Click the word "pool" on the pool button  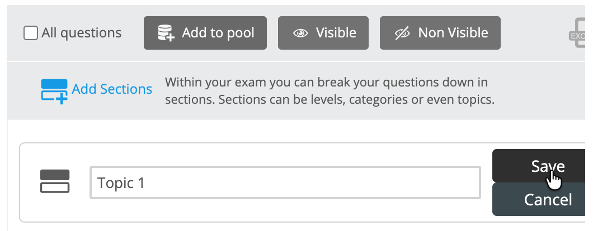click(x=239, y=33)
